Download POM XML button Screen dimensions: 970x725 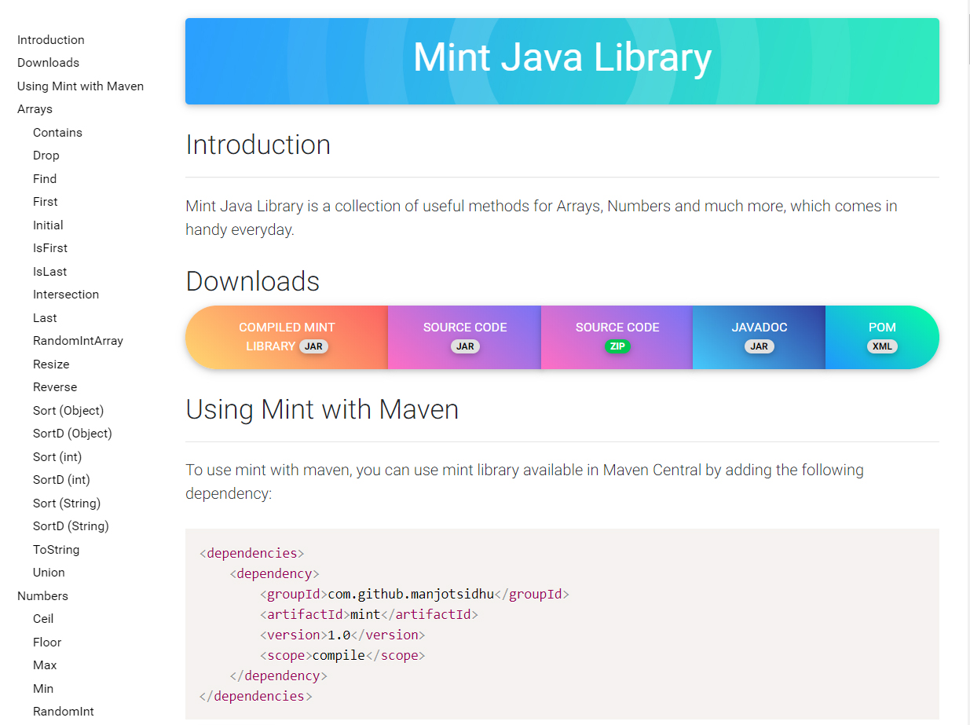[x=882, y=337]
